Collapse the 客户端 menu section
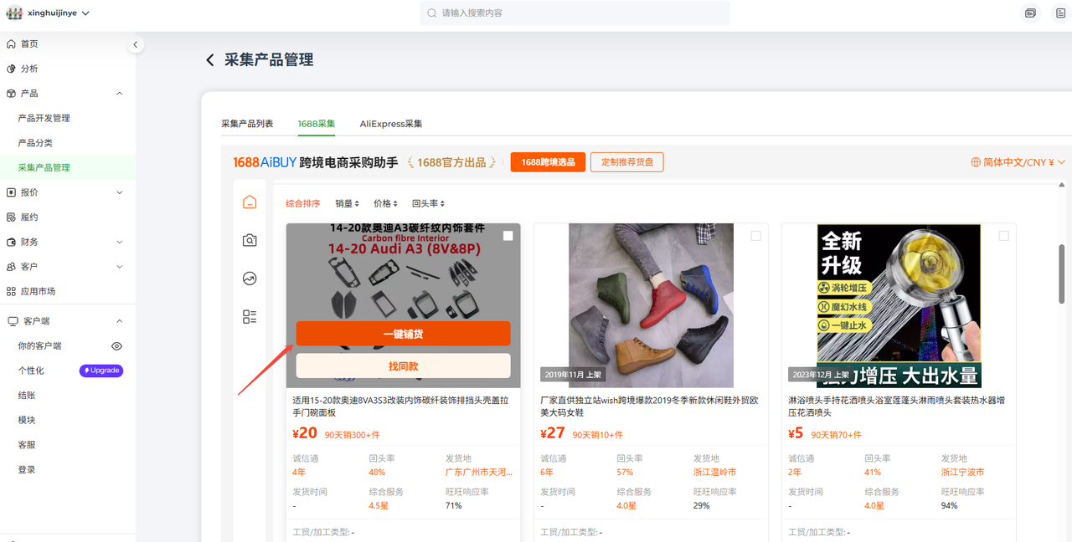The image size is (1072, 542). pos(120,321)
